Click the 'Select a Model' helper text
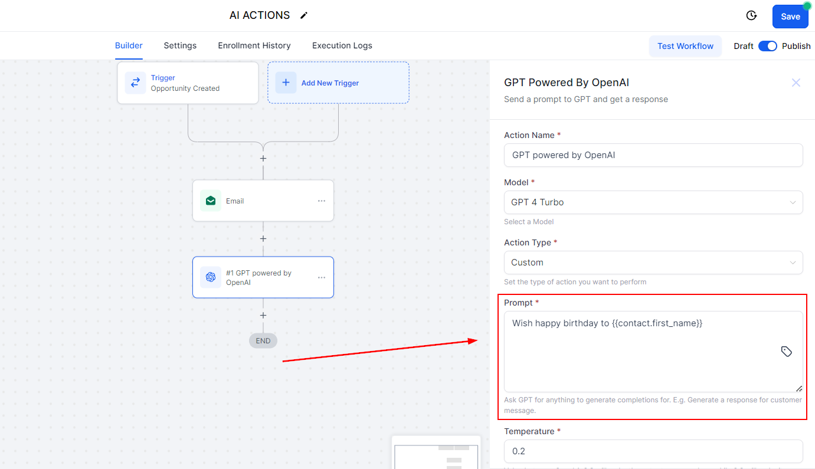Viewport: 815px width, 469px height. [529, 222]
